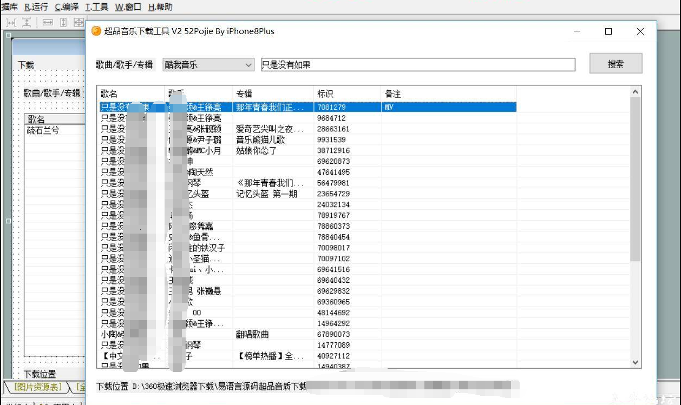Select the make-same-width toolbar icon
681x405 pixels.
pyautogui.click(x=47, y=22)
